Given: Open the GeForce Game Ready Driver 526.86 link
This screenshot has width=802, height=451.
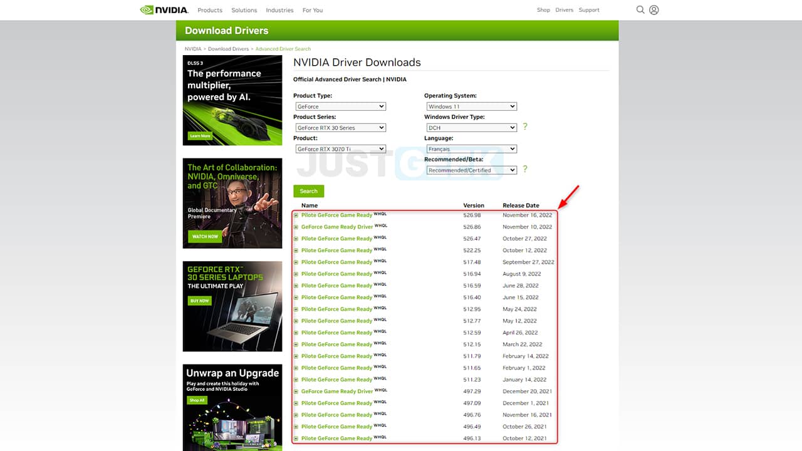Looking at the screenshot, I should click(x=337, y=227).
